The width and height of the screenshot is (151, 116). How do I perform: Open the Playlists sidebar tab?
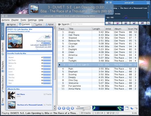coord(3,66)
